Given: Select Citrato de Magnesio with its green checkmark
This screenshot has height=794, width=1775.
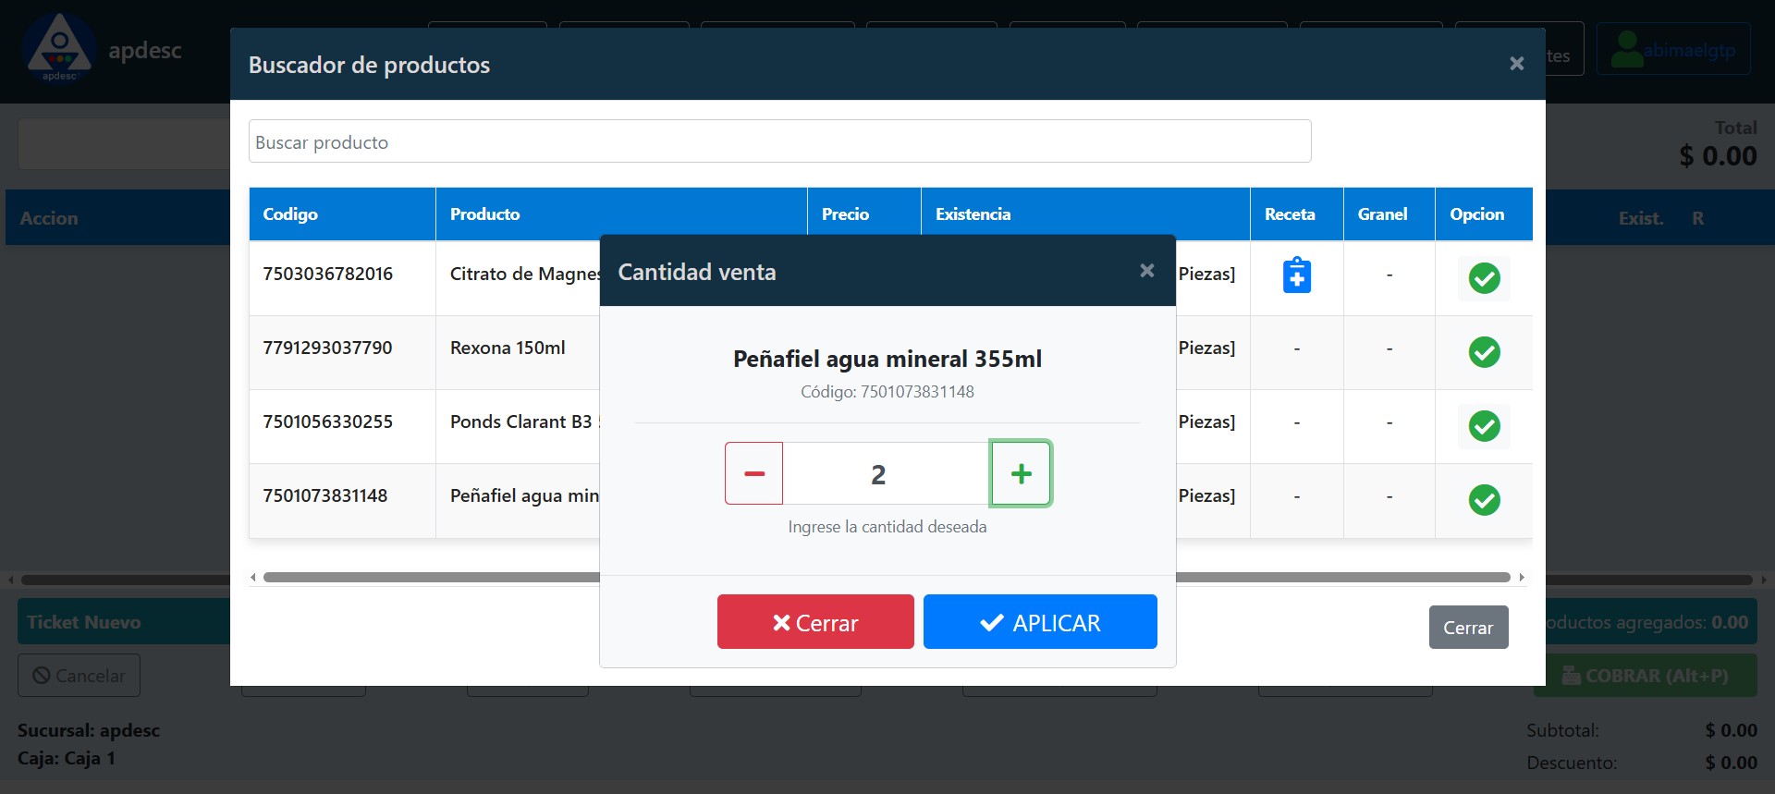Looking at the screenshot, I should [x=1484, y=278].
